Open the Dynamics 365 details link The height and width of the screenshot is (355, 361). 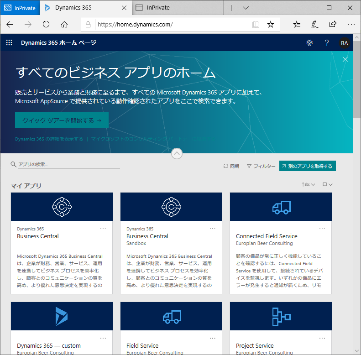coord(49,139)
